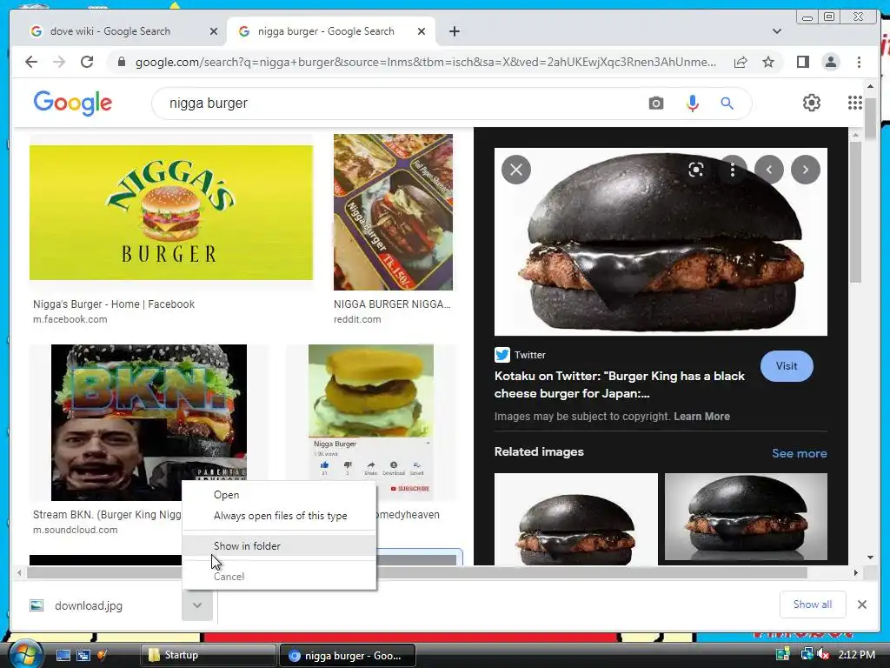Select Cancel in download menu

click(279, 577)
